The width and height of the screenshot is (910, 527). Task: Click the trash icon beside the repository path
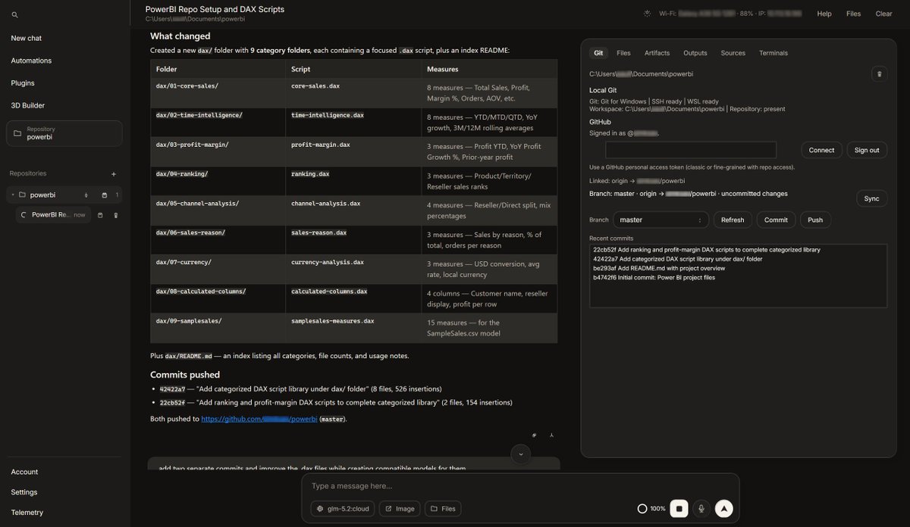879,73
